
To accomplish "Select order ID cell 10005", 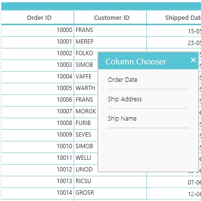I will (38, 89).
